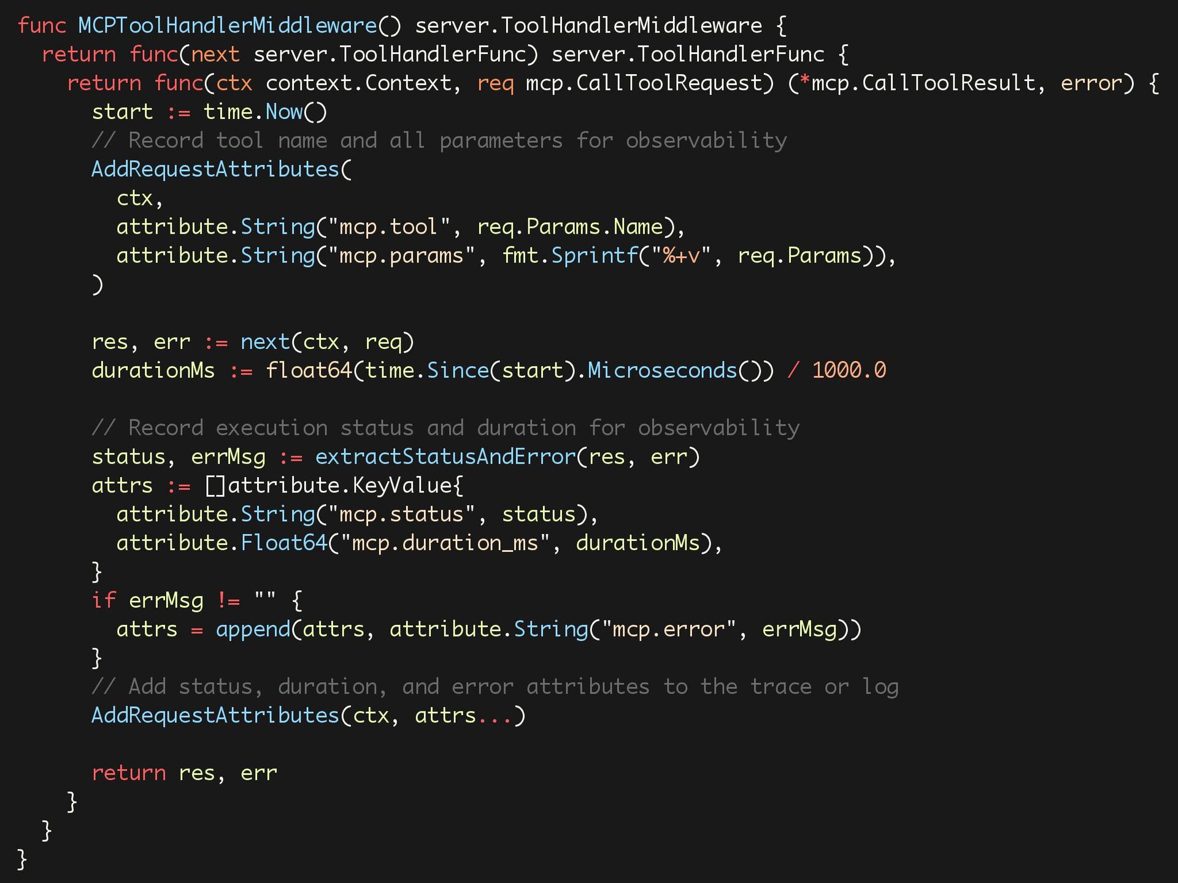Click the "mcp.tool" string literal
The image size is (1178, 883).
(x=388, y=227)
